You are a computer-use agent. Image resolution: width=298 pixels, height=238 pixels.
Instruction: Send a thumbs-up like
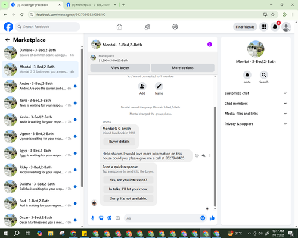(x=212, y=218)
